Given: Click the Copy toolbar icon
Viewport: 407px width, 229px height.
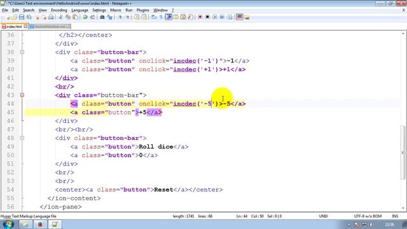Looking at the screenshot, I should coord(68,17).
